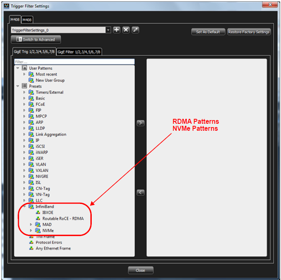Expand the MAD subgroup
The height and width of the screenshot is (280, 281).
click(x=31, y=224)
